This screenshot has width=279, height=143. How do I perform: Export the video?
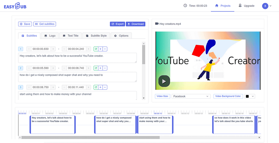[x=117, y=24]
